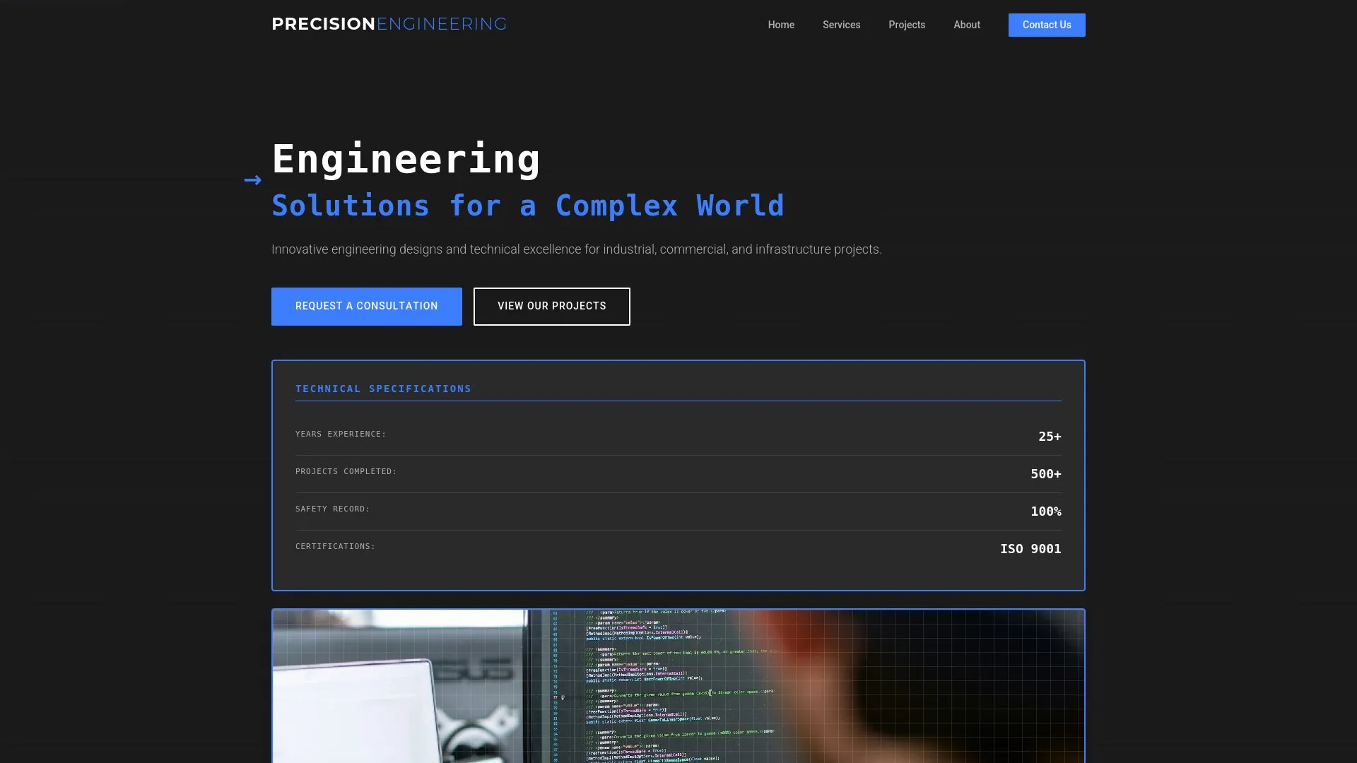This screenshot has width=1357, height=763.
Task: Click the innovative engineering designs description text
Action: pyautogui.click(x=576, y=249)
